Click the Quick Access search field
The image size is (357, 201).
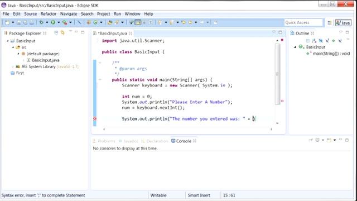click(x=303, y=22)
